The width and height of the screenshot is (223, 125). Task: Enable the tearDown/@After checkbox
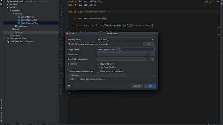point(98,67)
